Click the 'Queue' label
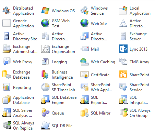The image size is (155, 133). (x=58, y=113)
